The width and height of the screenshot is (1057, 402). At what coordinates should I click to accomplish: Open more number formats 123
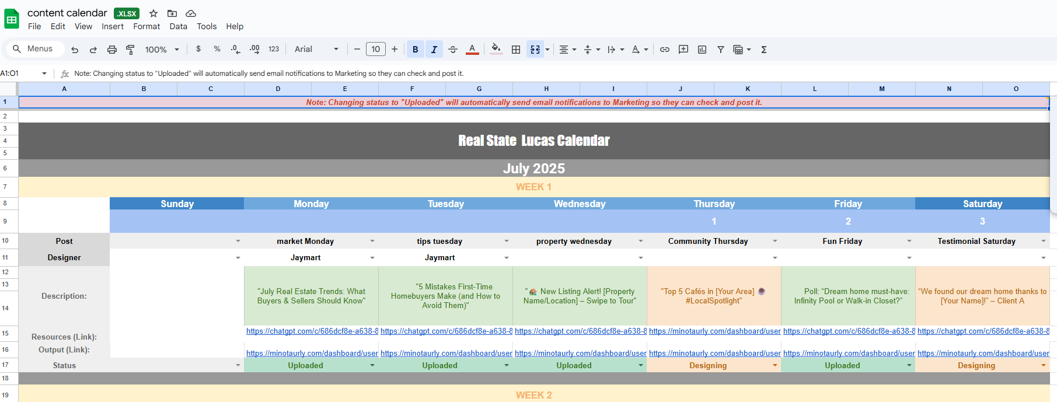tap(274, 49)
